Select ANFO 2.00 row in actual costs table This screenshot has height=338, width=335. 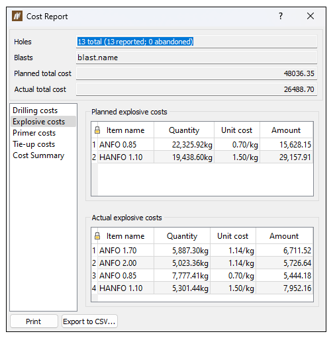pos(203,263)
